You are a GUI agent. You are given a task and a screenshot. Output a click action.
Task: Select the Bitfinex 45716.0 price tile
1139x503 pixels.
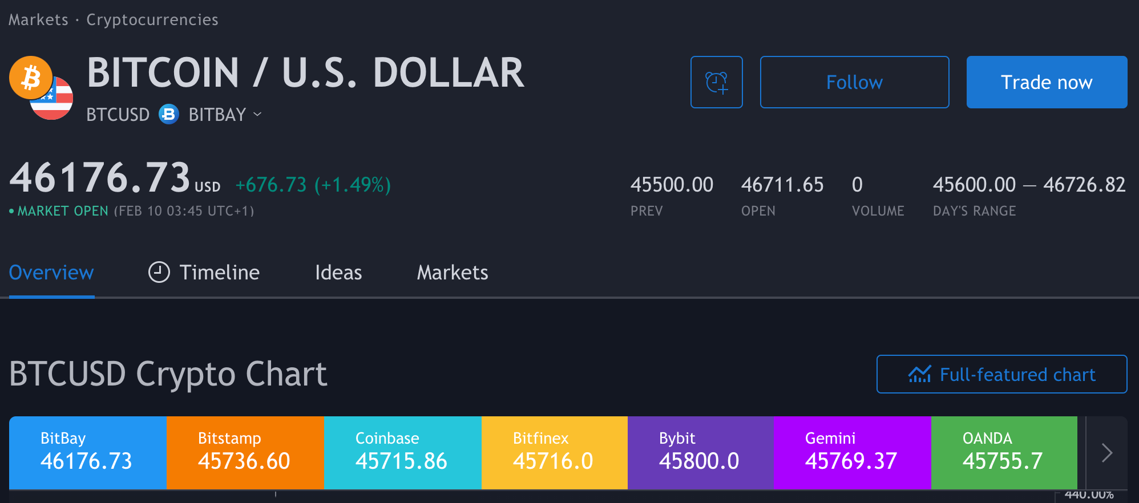coord(555,453)
